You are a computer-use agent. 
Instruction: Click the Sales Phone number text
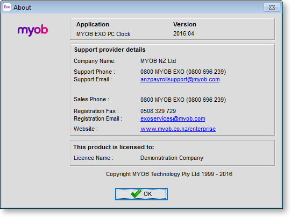pyautogui.click(x=183, y=100)
